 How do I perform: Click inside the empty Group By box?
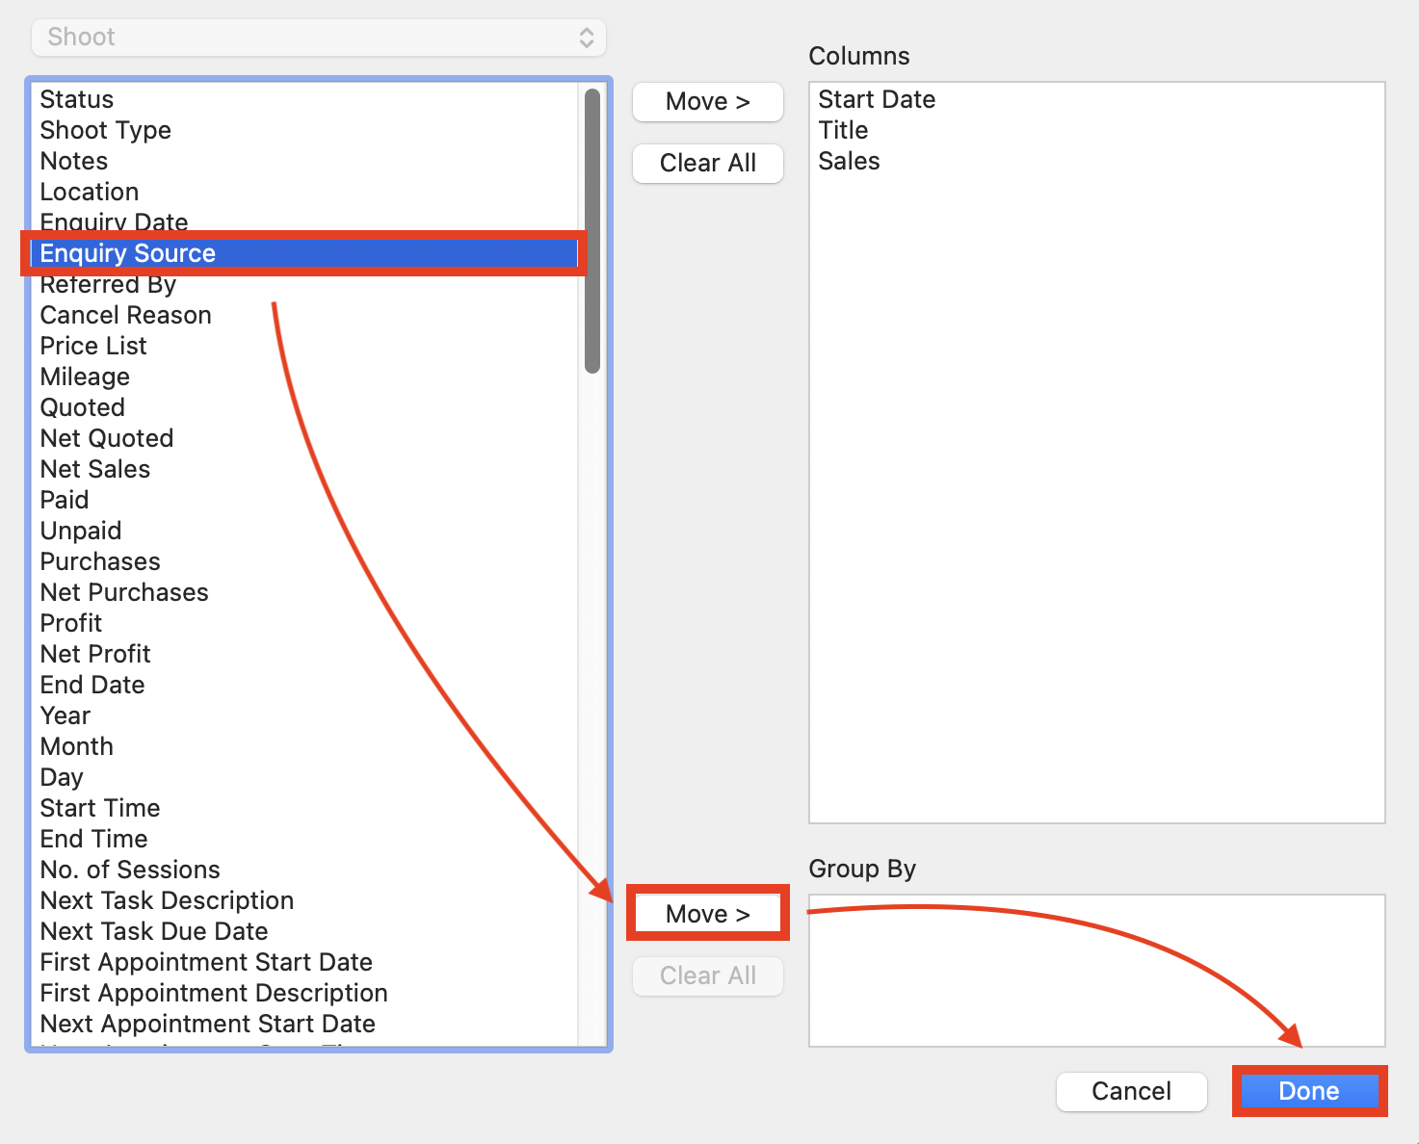1096,973
